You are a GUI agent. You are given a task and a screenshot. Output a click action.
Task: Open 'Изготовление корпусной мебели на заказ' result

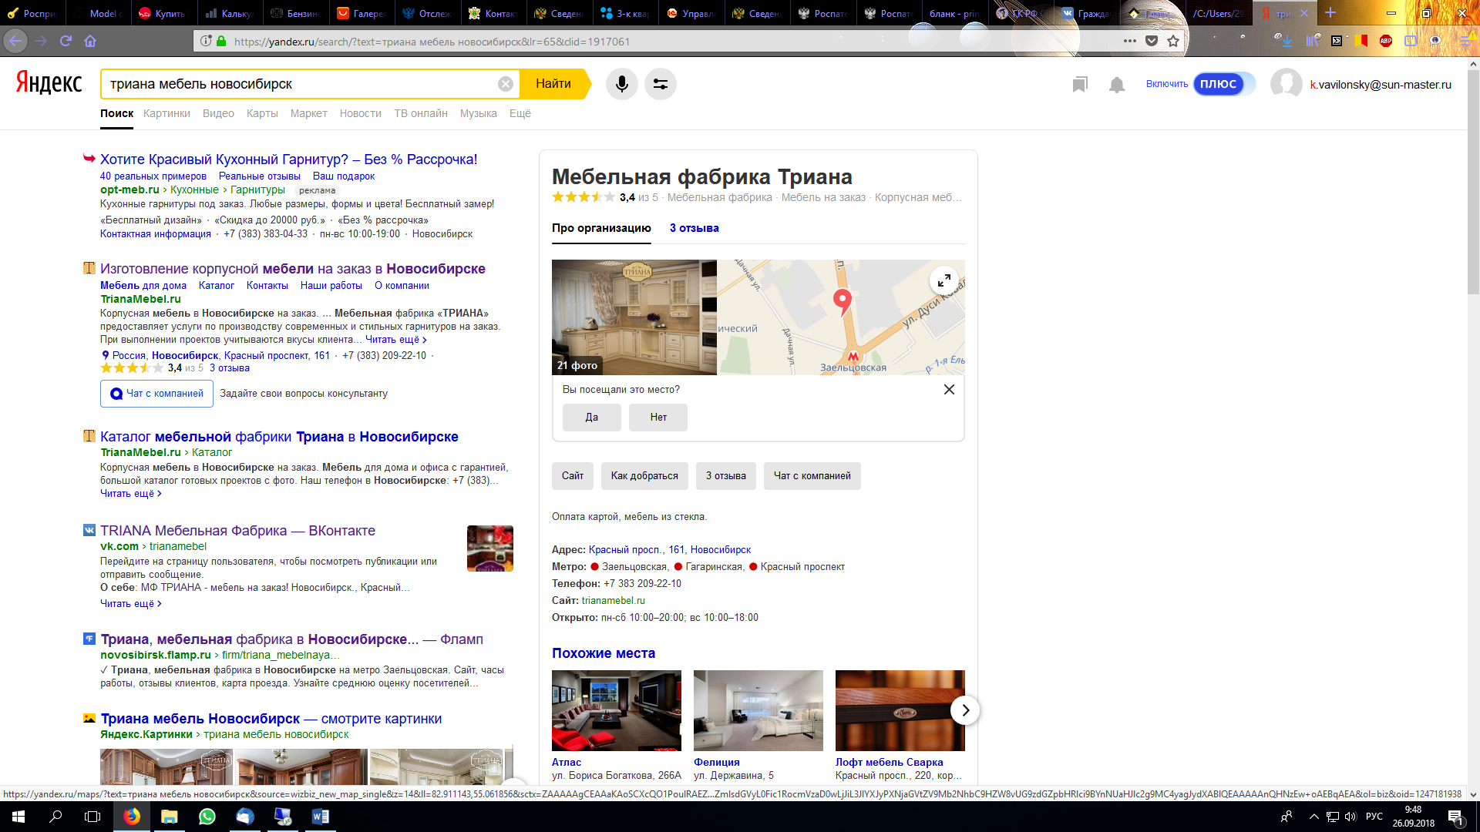293,269
